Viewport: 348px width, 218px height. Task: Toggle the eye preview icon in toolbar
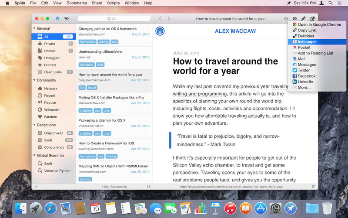pos(295,19)
